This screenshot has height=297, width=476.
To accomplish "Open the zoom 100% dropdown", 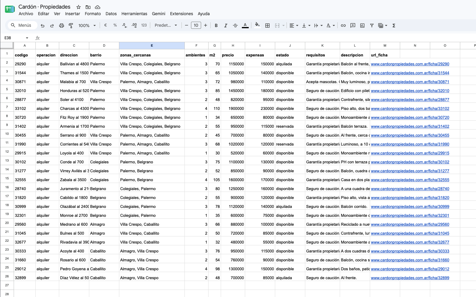I will click(x=87, y=26).
